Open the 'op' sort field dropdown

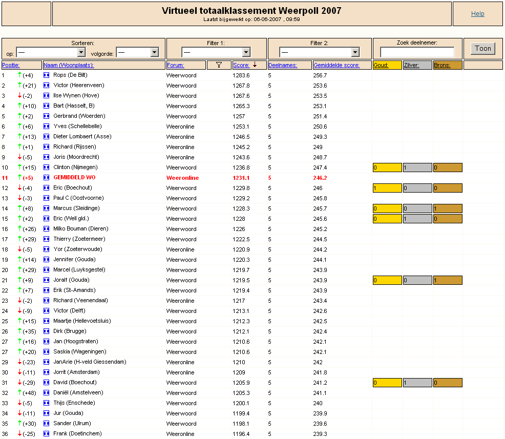point(51,52)
